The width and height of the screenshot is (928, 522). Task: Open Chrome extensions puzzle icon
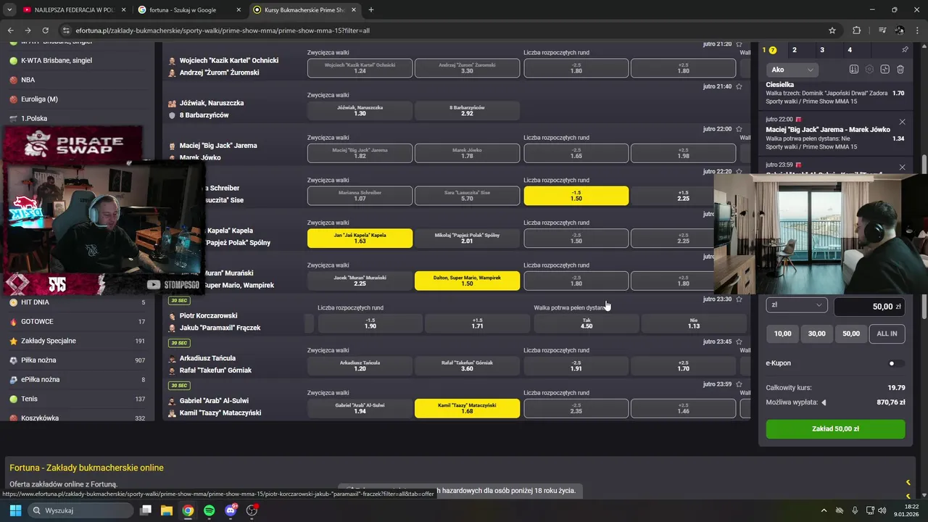(857, 30)
